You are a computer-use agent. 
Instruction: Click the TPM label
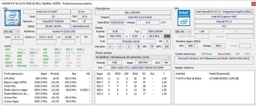click(x=237, y=54)
